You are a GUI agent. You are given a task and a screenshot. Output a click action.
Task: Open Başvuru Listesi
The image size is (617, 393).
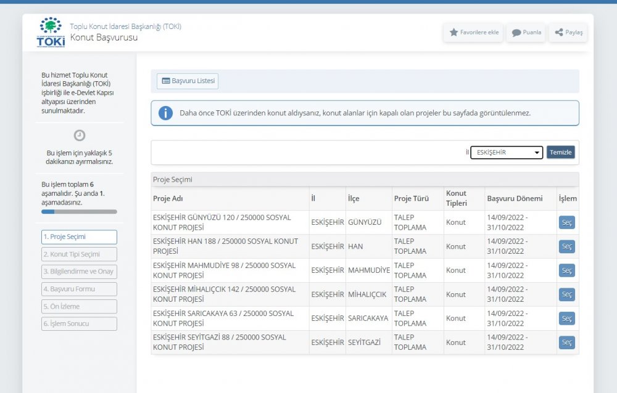pos(188,81)
